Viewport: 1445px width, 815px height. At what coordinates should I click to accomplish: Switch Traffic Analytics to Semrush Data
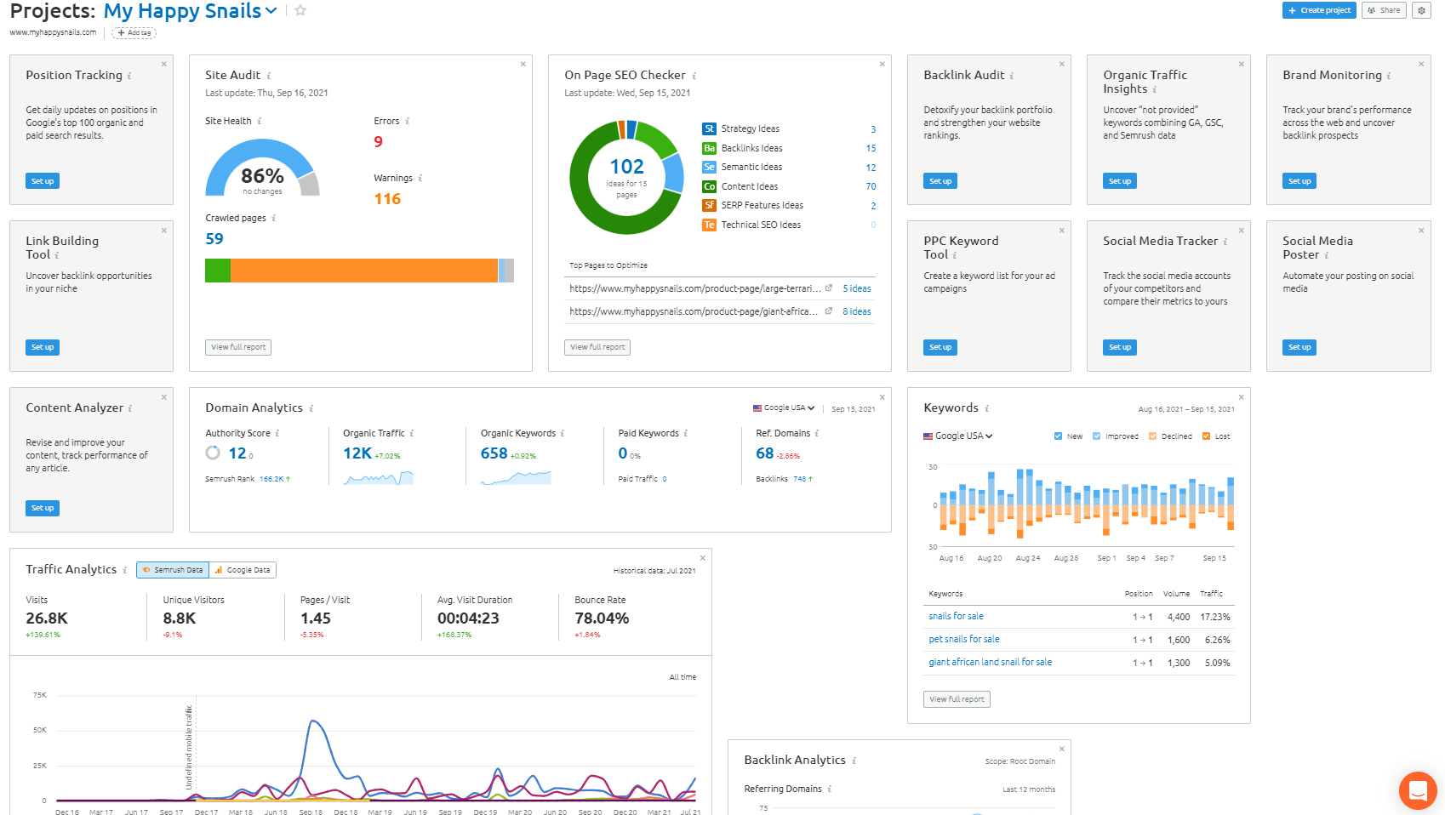point(173,570)
